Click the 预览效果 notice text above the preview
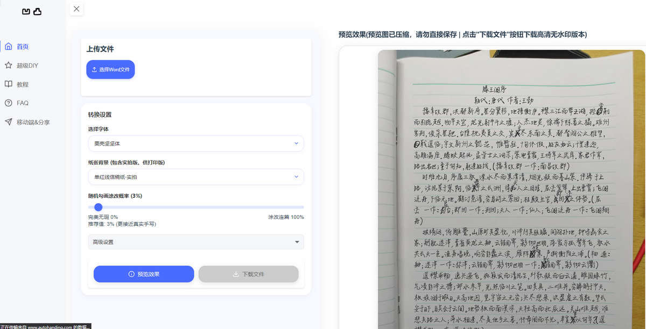This screenshot has height=329, width=646. click(x=462, y=34)
